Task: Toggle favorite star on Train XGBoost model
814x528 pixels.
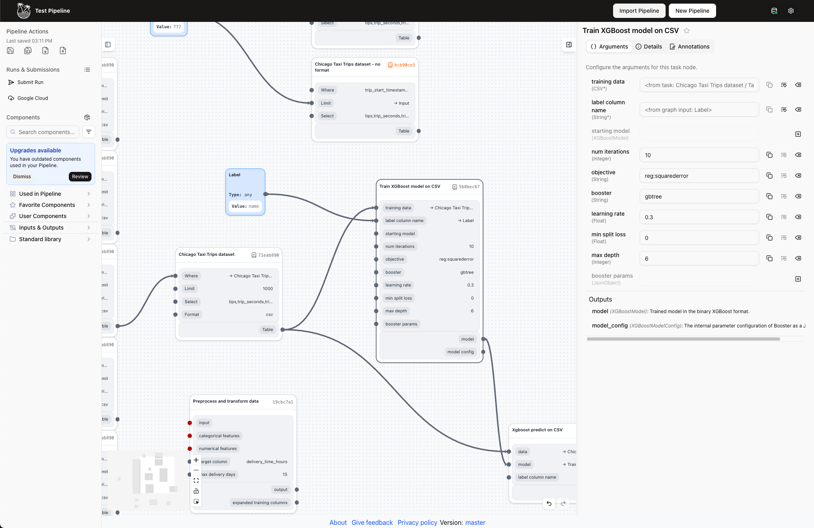Action: pos(687,31)
